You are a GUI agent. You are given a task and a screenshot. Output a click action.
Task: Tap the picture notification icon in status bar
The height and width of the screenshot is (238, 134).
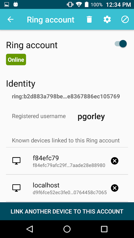click(7, 4)
